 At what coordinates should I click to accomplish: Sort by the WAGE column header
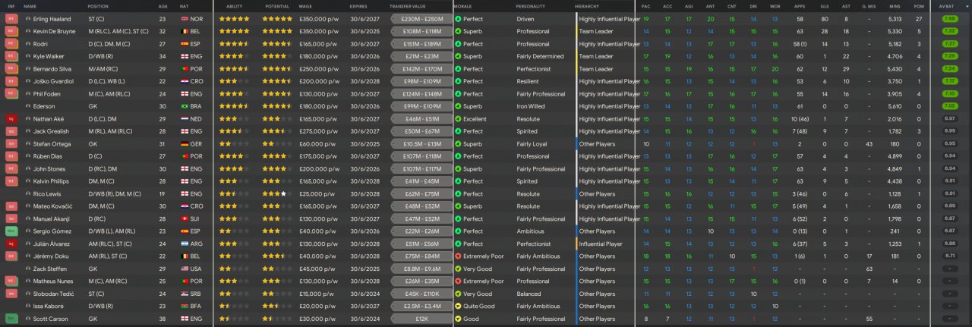tap(306, 6)
